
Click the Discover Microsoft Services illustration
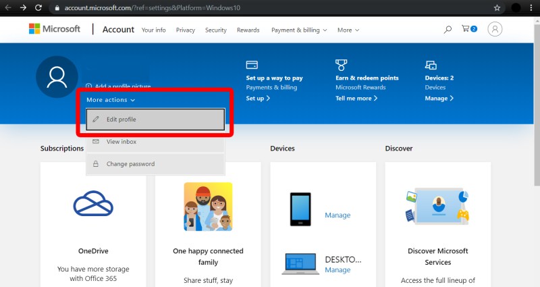coord(437,206)
